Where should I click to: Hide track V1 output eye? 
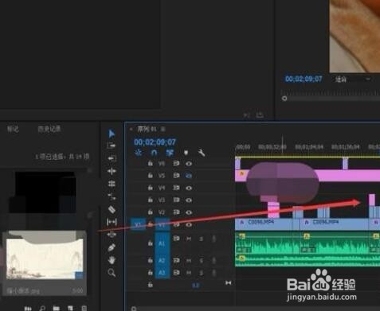tap(189, 225)
